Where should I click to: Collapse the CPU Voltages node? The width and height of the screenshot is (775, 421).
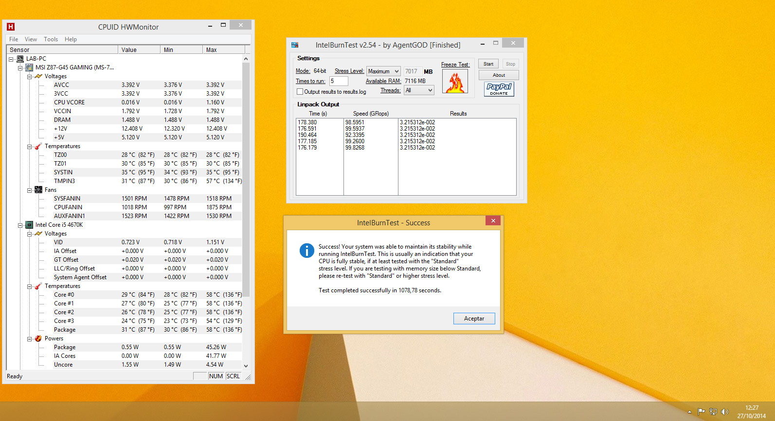(30, 234)
